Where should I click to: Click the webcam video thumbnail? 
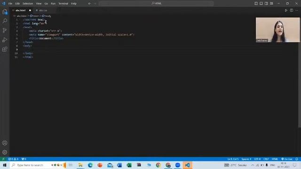[x=277, y=30]
